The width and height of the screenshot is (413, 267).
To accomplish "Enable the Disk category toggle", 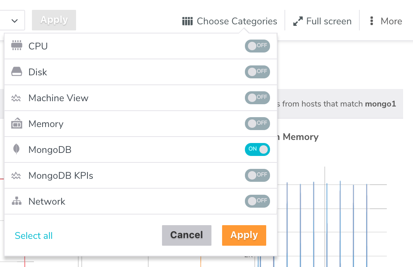I will pyautogui.click(x=257, y=72).
